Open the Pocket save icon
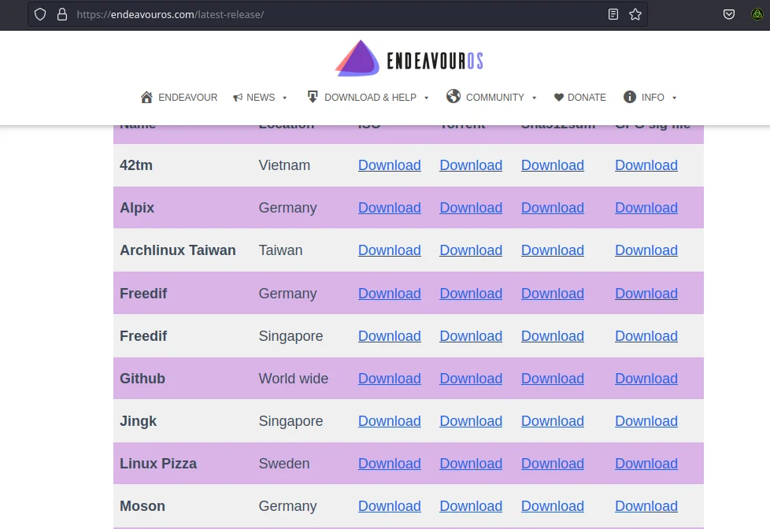The width and height of the screenshot is (770, 529). pos(729,14)
